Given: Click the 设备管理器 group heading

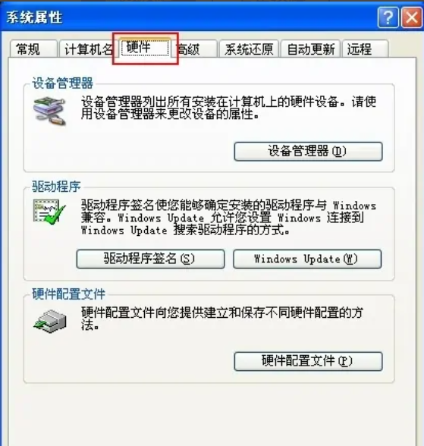Looking at the screenshot, I should point(62,83).
